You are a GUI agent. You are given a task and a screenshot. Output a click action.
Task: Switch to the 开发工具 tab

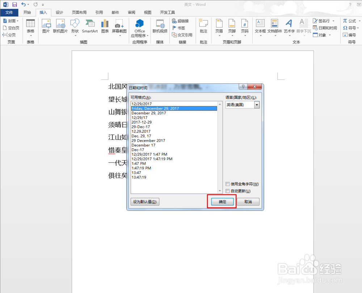coord(167,12)
